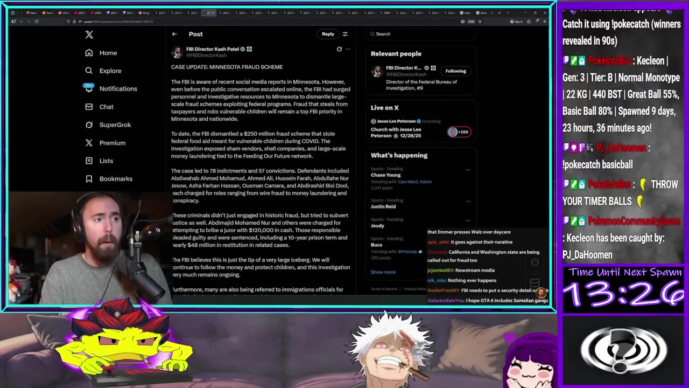Close the active X tab
Image resolution: width=689 pixels, height=388 pixels.
click(x=213, y=12)
